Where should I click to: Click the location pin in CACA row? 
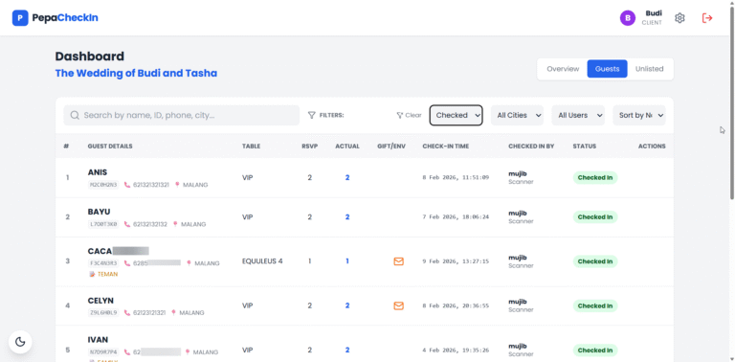click(189, 263)
